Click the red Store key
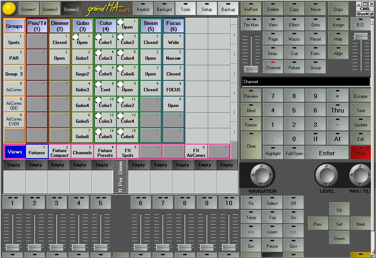376x258 pixels. (x=361, y=152)
